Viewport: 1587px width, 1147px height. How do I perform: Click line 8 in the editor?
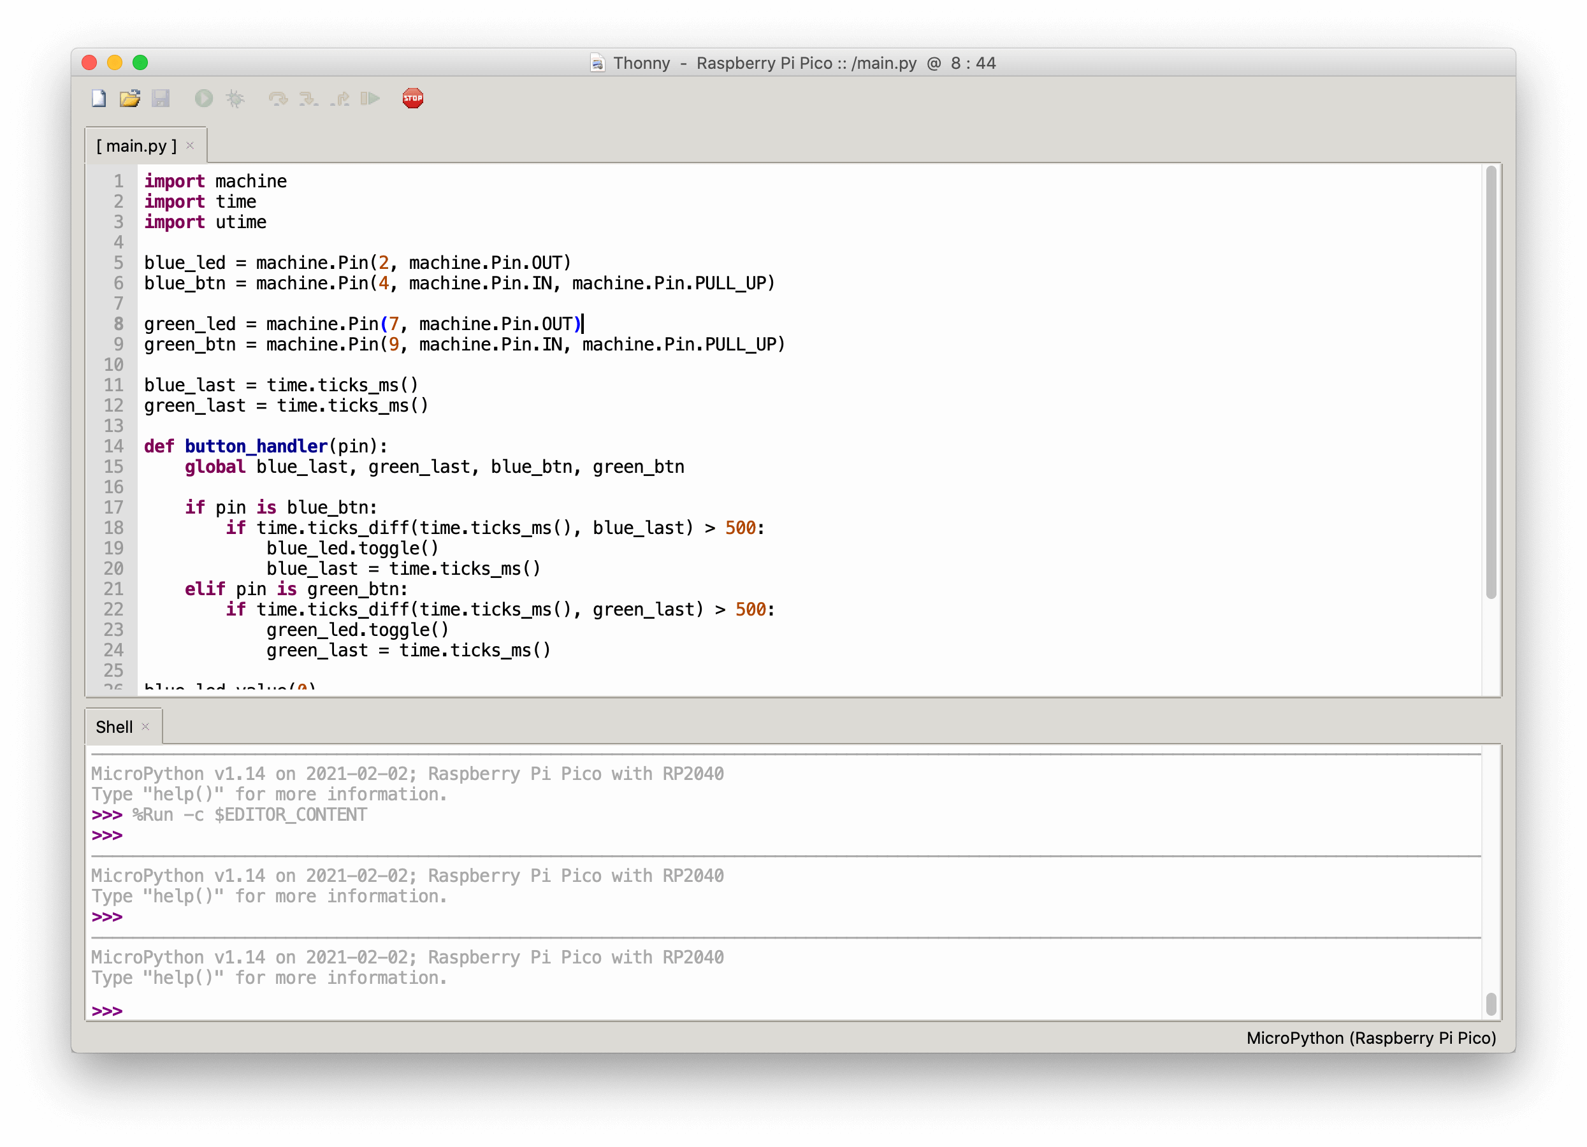click(362, 324)
